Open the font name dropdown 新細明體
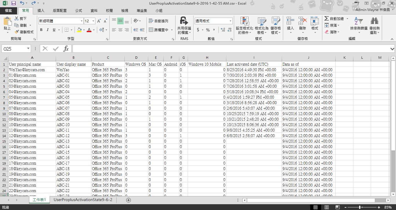The image size is (396, 210). click(x=82, y=21)
